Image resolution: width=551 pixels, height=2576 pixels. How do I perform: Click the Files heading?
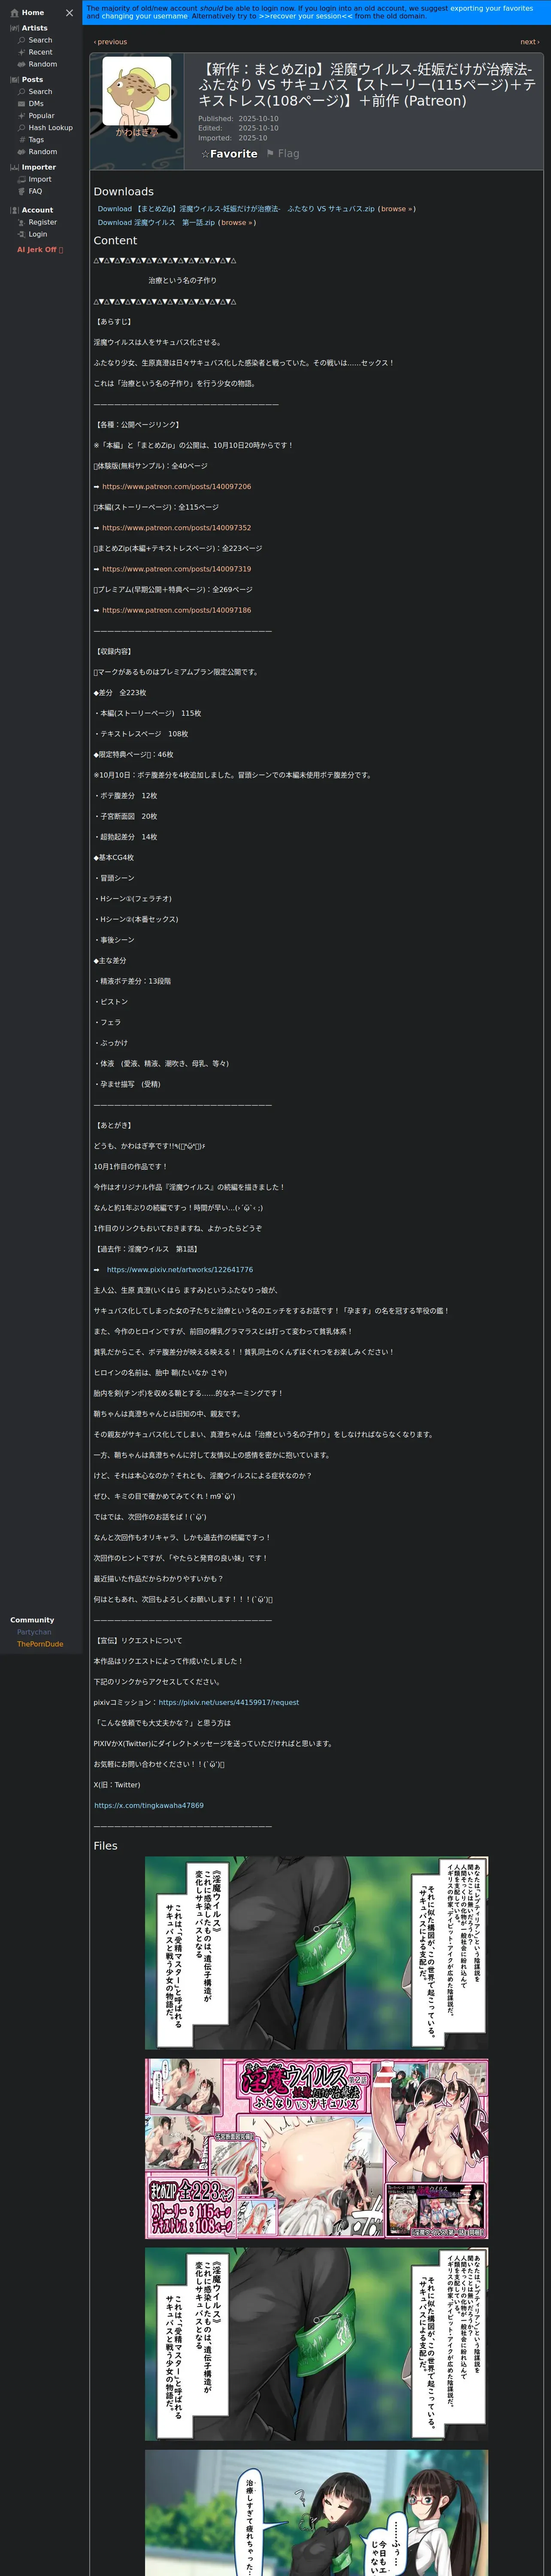[105, 1846]
